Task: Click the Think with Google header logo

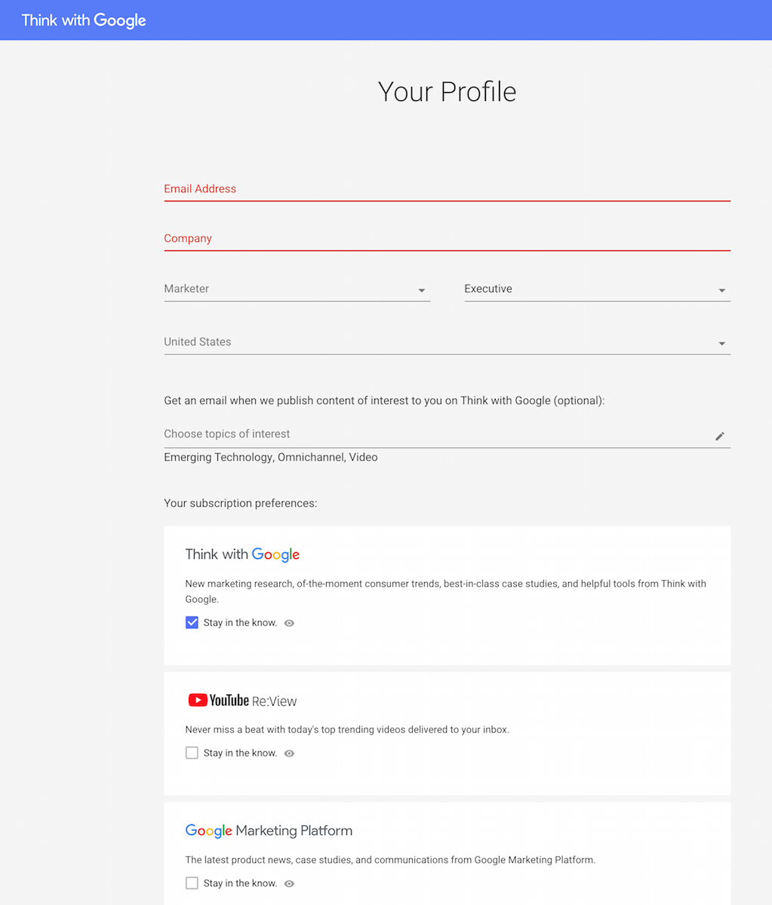Action: pyautogui.click(x=84, y=20)
